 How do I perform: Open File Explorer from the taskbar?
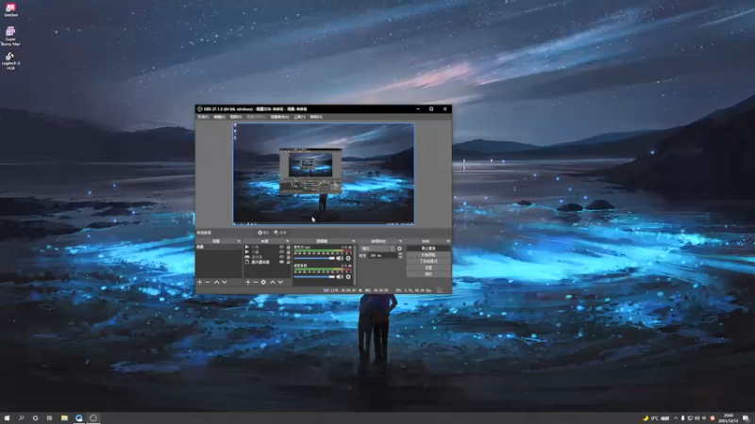click(x=64, y=418)
